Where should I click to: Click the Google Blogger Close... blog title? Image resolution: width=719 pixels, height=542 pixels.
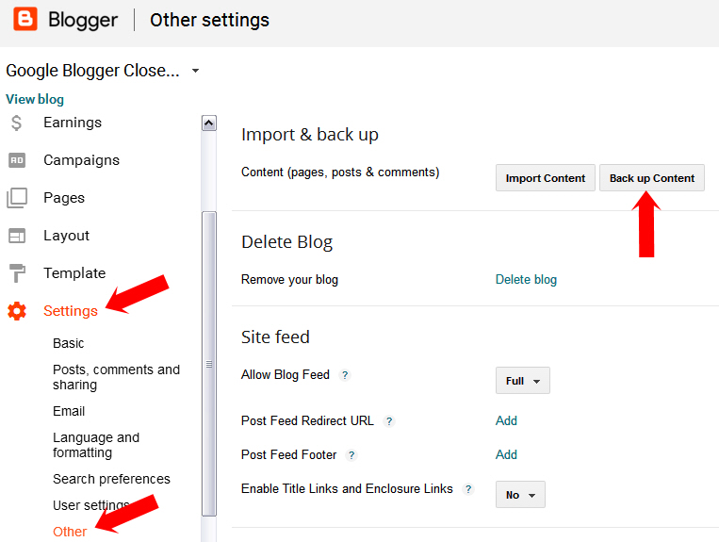[x=92, y=71]
